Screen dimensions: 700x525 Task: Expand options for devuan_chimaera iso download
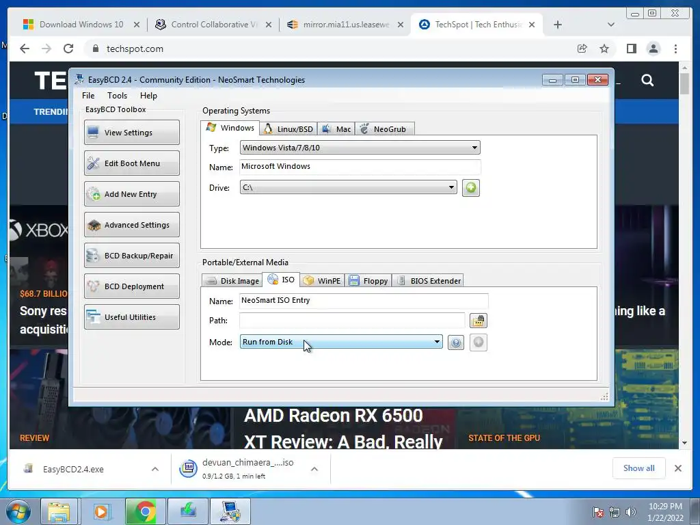tap(314, 469)
